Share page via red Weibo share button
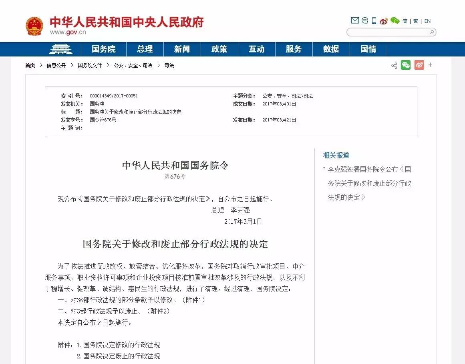This screenshot has width=465, height=364. click(419, 65)
